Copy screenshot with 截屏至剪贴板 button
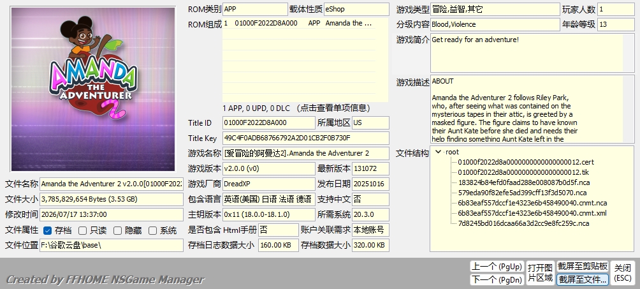The width and height of the screenshot is (640, 289). pos(583,267)
